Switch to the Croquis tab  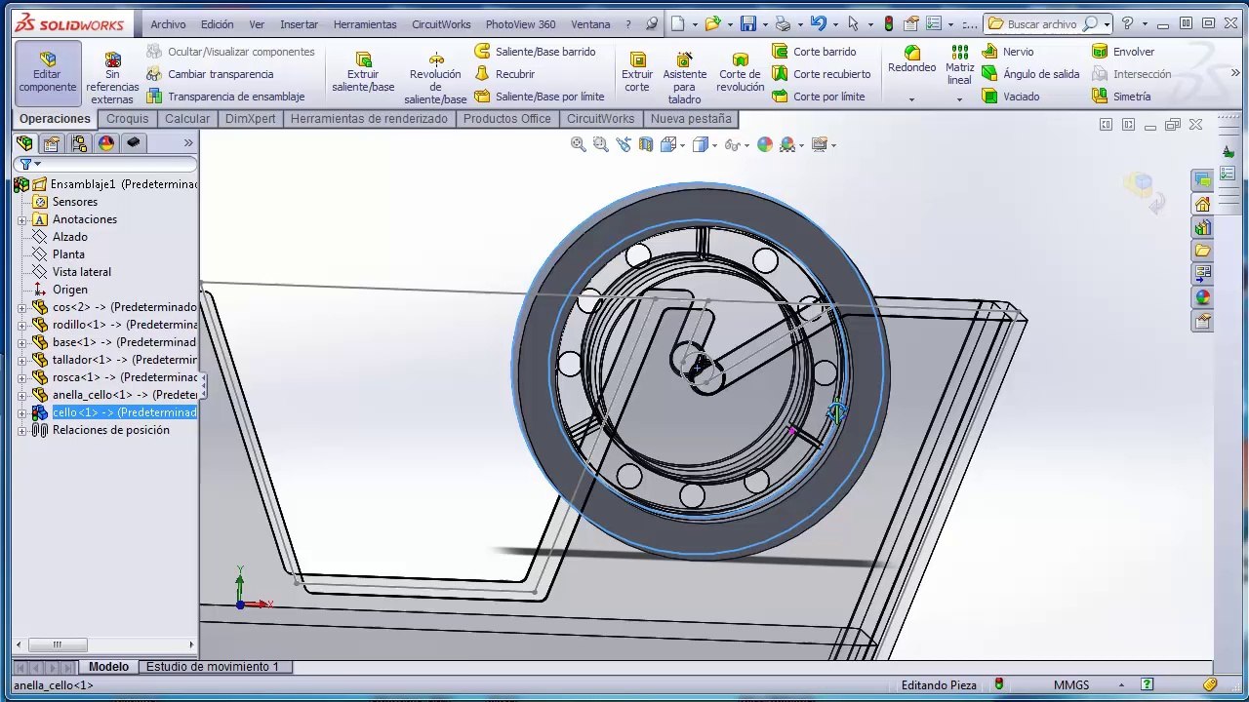(x=128, y=119)
